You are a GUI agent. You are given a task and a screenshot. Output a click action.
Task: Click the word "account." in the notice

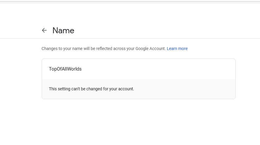point(126,89)
